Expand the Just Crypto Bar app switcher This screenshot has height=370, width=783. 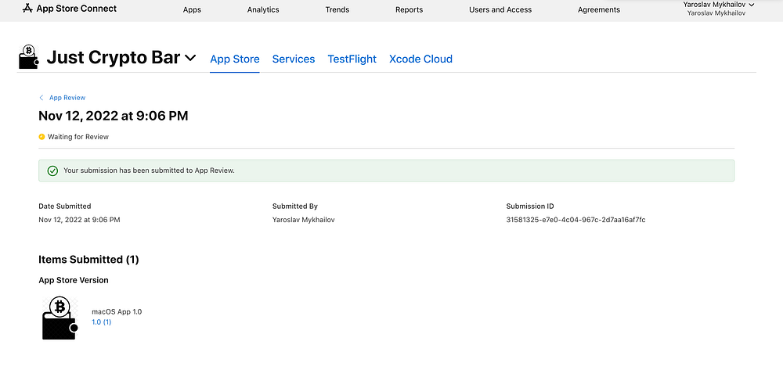(189, 58)
